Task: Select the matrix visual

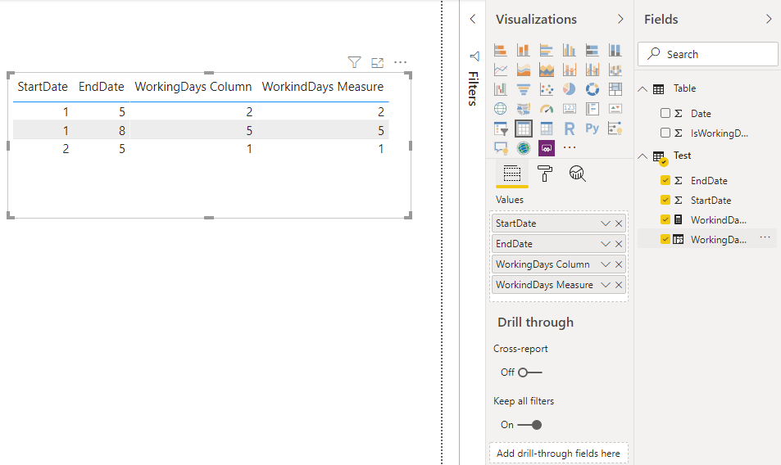Action: [x=546, y=129]
